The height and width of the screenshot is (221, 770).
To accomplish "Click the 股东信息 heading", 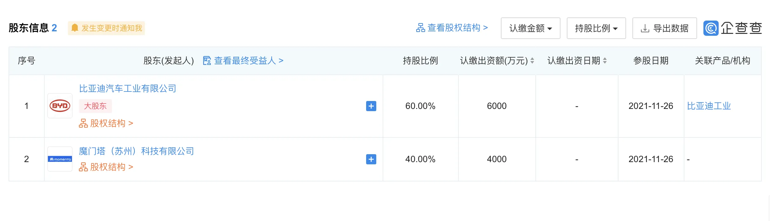I will click(29, 28).
